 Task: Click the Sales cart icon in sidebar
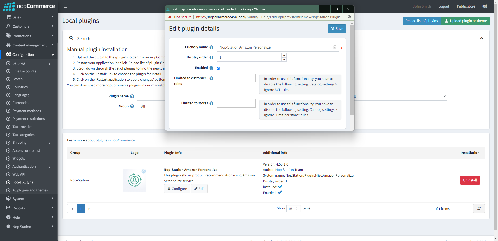point(8,17)
